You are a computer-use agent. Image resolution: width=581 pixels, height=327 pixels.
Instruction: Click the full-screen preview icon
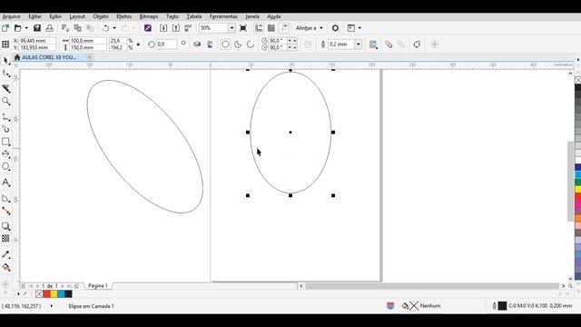coord(243,28)
